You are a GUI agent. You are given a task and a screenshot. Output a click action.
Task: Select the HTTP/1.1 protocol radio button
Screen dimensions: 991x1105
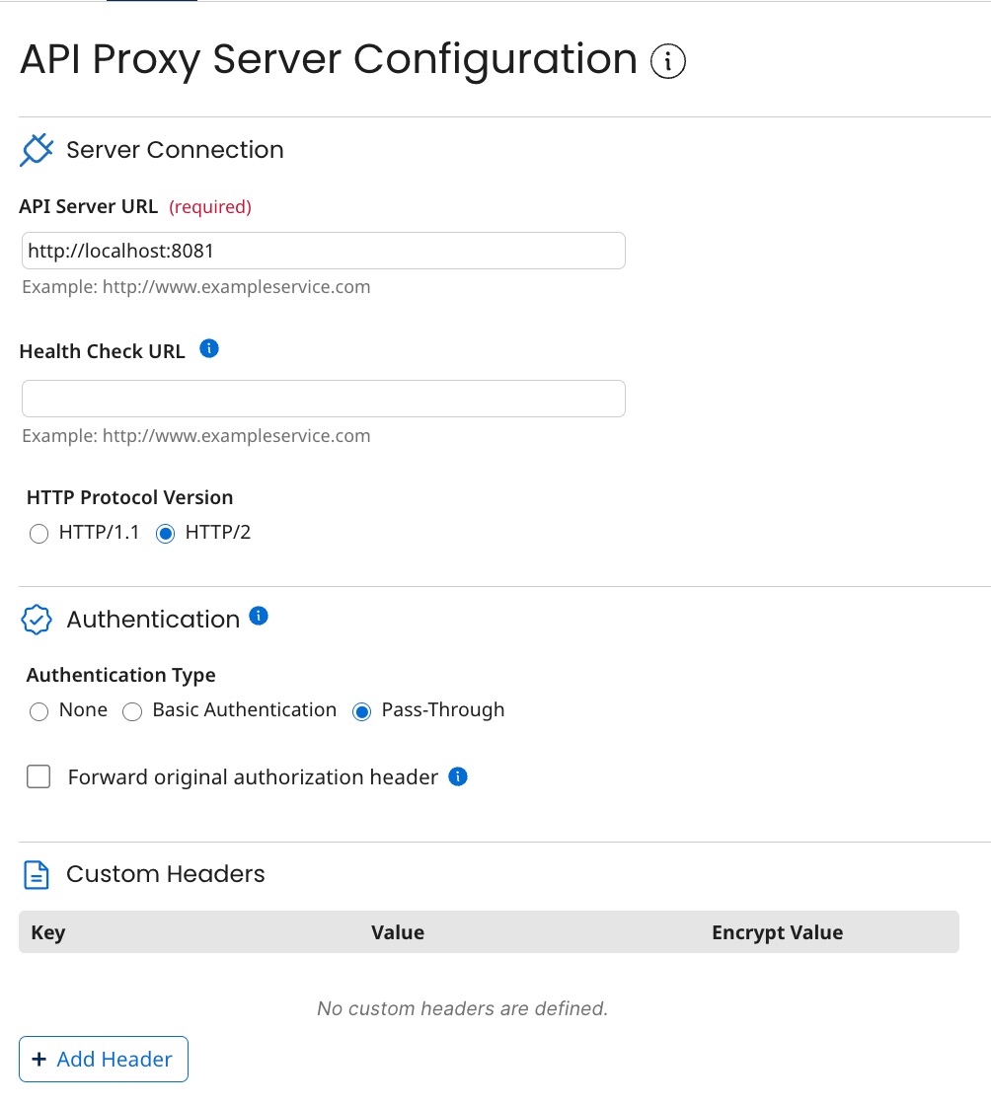pyautogui.click(x=38, y=534)
